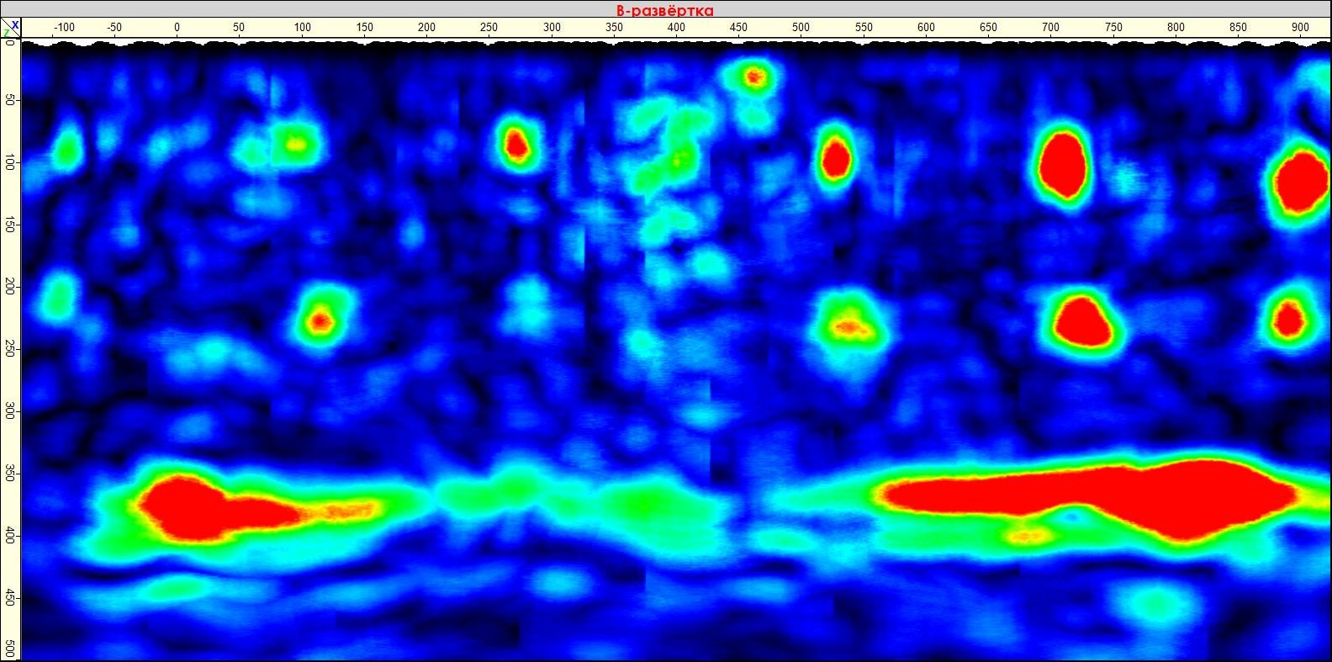Image resolution: width=1332 pixels, height=662 pixels.
Task: Click the 700 mark on horizontal X ruler
Action: (x=1050, y=28)
